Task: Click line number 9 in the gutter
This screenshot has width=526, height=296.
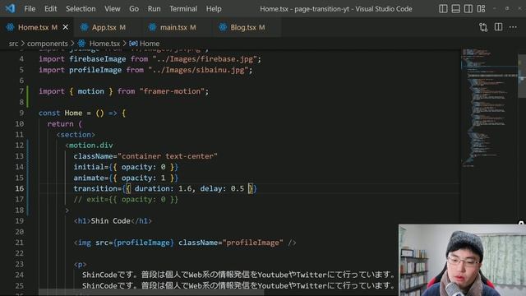Action: click(x=21, y=113)
